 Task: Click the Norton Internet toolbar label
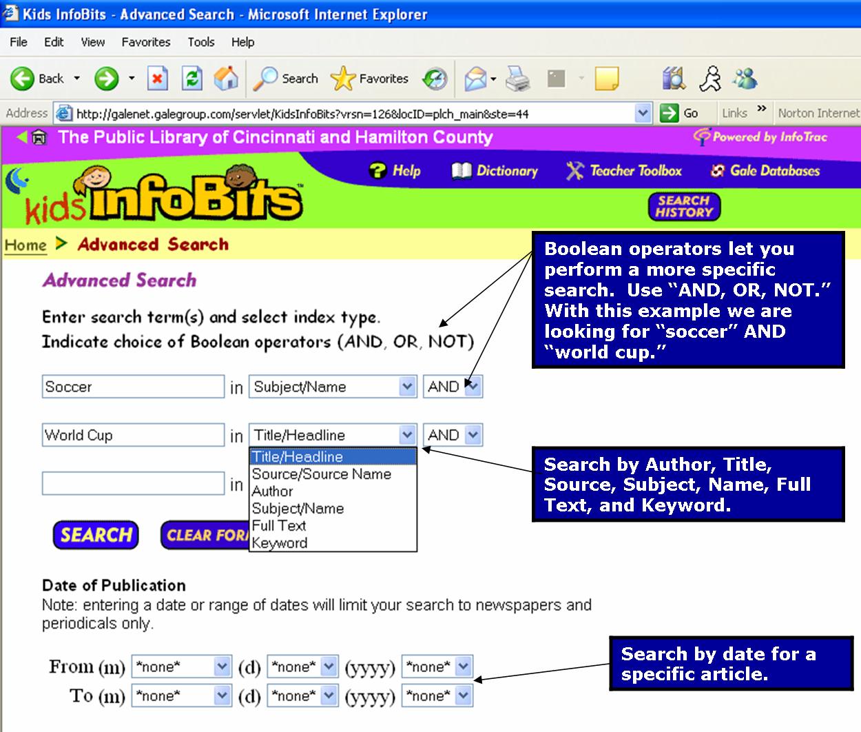coord(818,113)
